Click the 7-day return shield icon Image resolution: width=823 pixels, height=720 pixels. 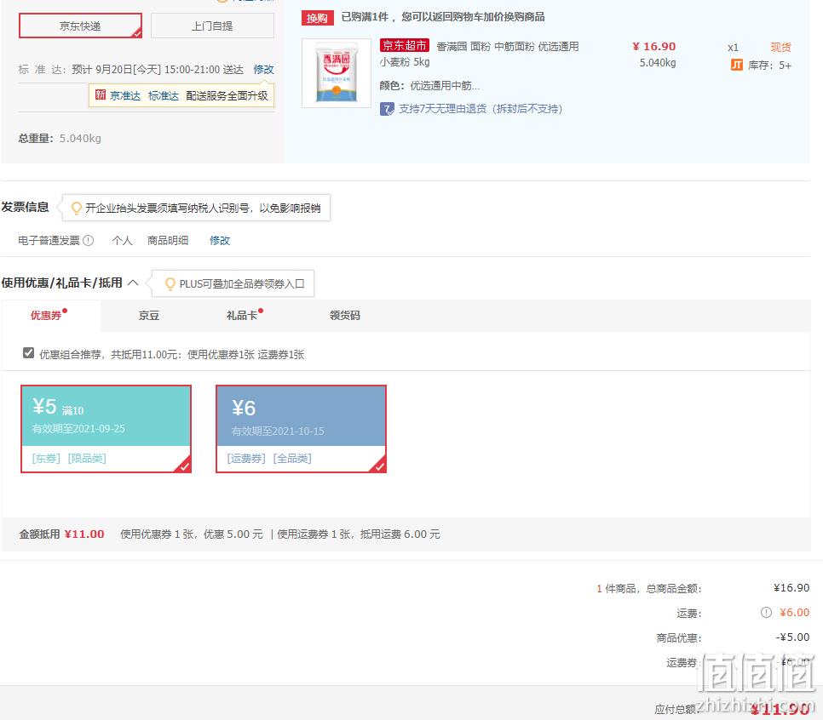coord(387,109)
